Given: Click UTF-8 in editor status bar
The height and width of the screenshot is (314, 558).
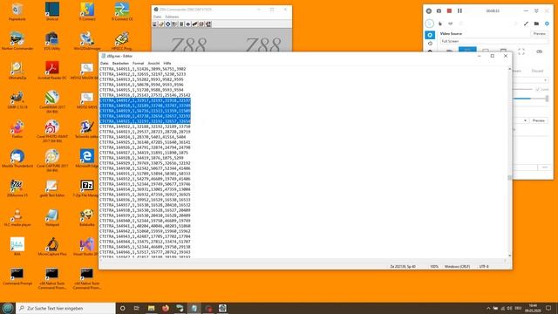Looking at the screenshot, I should [x=484, y=266].
